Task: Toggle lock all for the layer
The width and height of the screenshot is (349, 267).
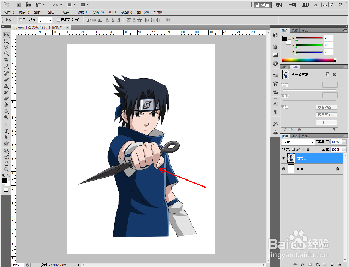Action: point(308,149)
